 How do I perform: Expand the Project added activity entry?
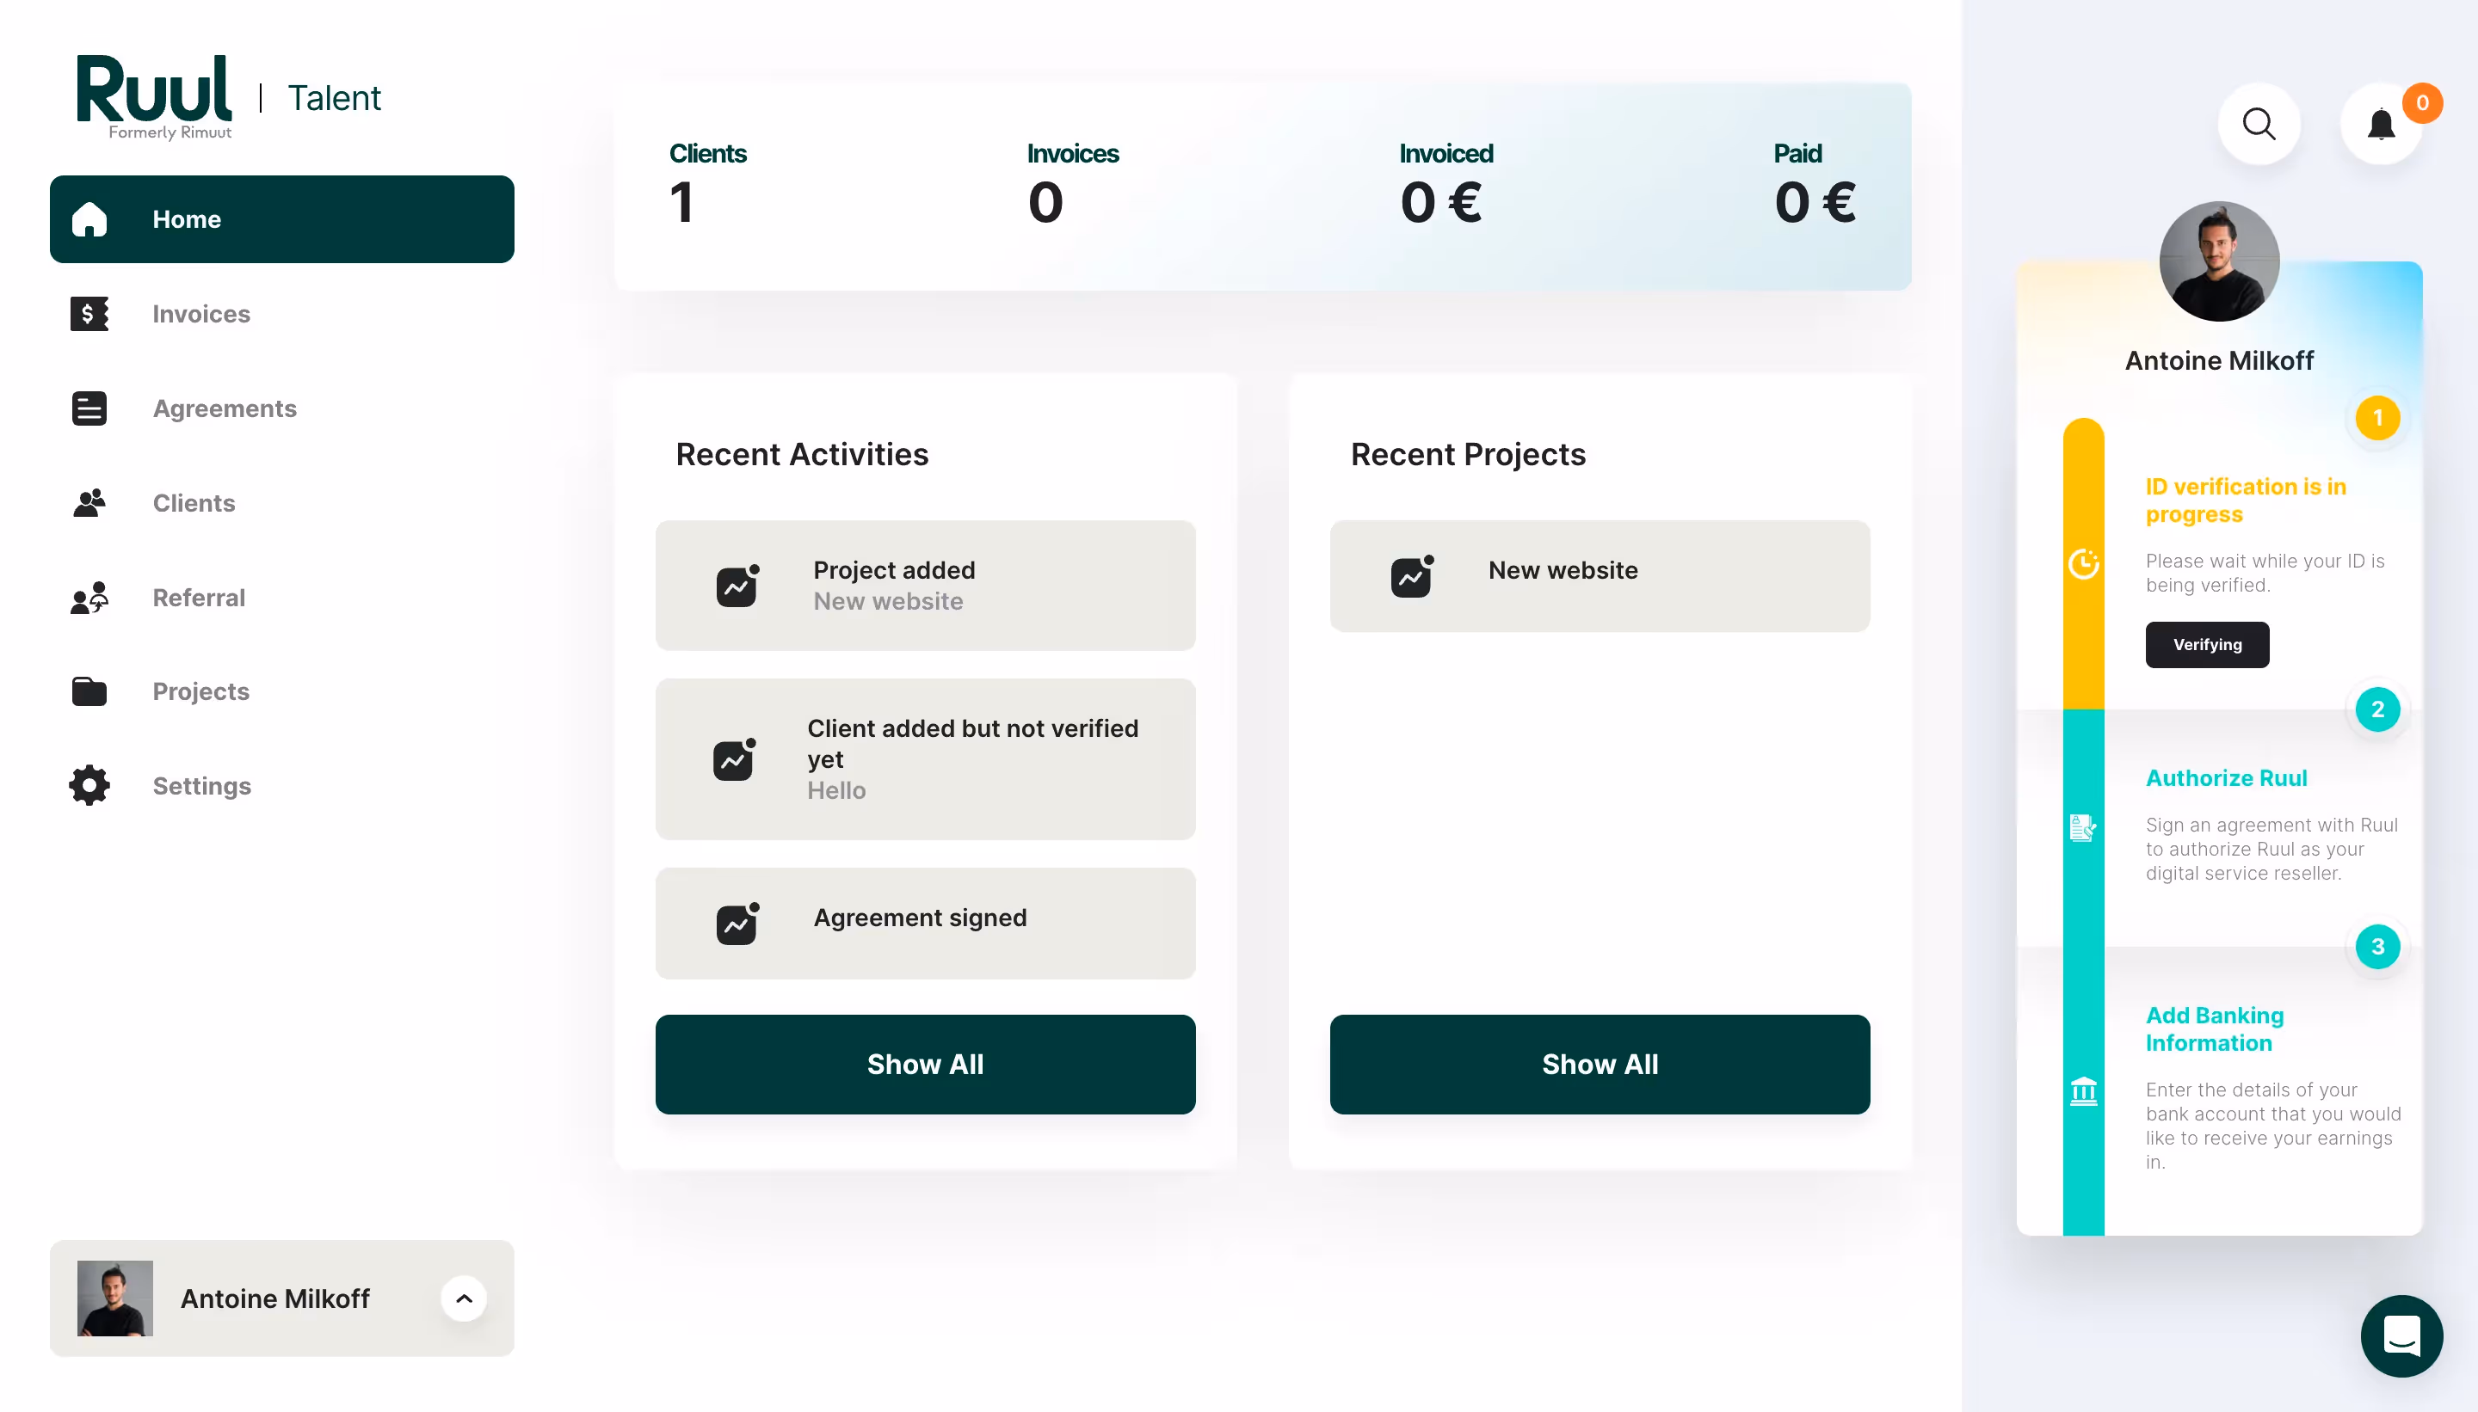[x=926, y=585]
